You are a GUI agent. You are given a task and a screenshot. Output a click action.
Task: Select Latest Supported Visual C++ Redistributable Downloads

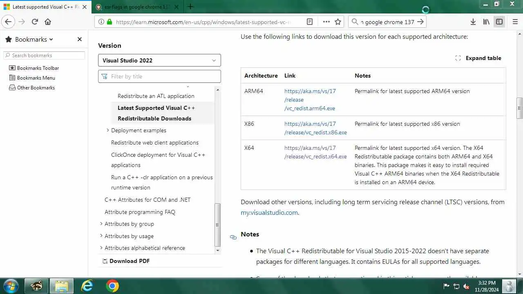156,113
